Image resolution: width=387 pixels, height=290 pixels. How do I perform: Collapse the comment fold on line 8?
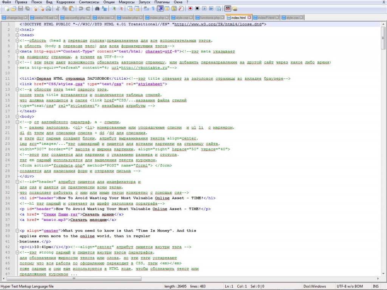click(17, 62)
